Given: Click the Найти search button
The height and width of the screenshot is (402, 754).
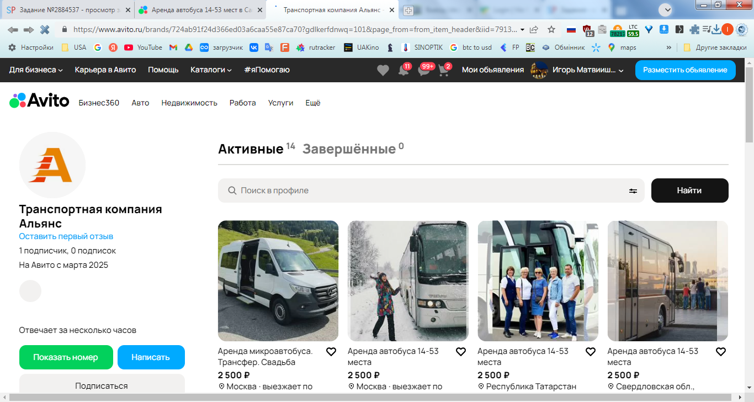Looking at the screenshot, I should [689, 191].
